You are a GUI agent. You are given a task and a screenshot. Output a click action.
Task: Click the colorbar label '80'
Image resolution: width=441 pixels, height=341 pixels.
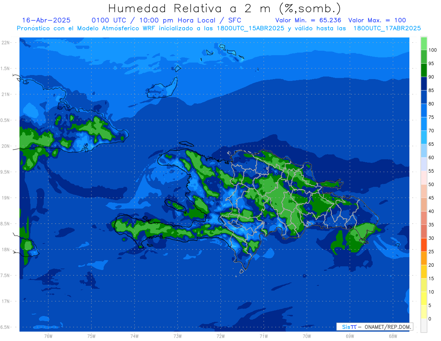click(431, 104)
